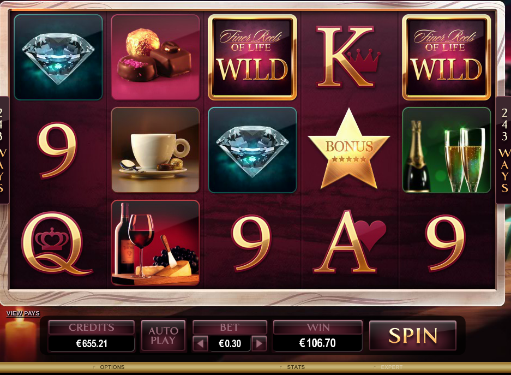
Task: Click the WILD symbol on third reel
Action: point(253,57)
